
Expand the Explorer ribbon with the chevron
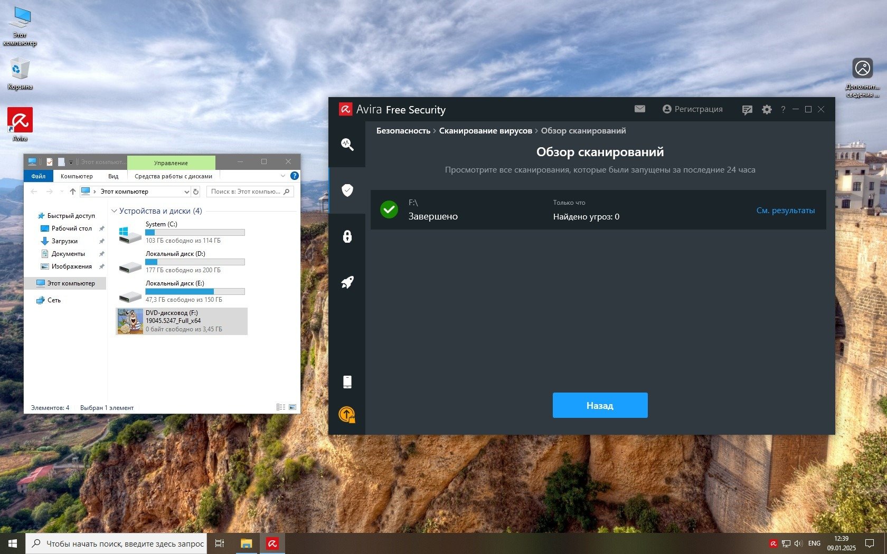click(x=282, y=176)
